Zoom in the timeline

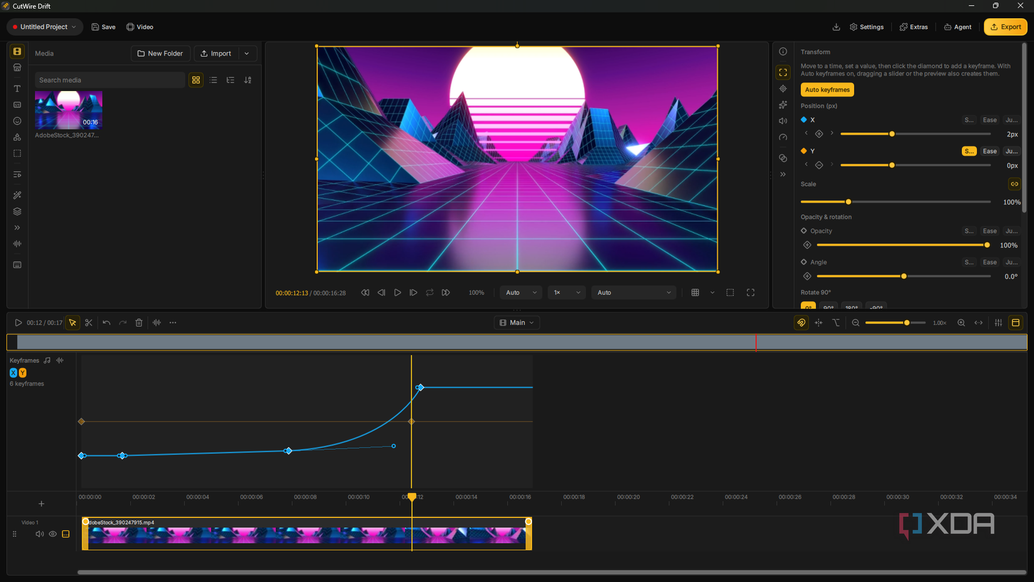961,322
